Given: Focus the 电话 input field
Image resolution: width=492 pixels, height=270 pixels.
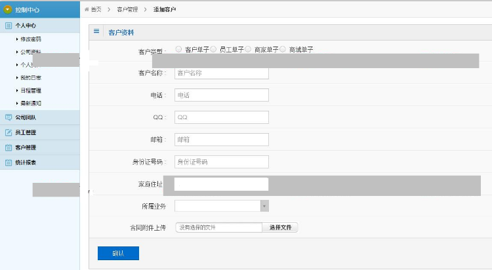Looking at the screenshot, I should tap(222, 95).
